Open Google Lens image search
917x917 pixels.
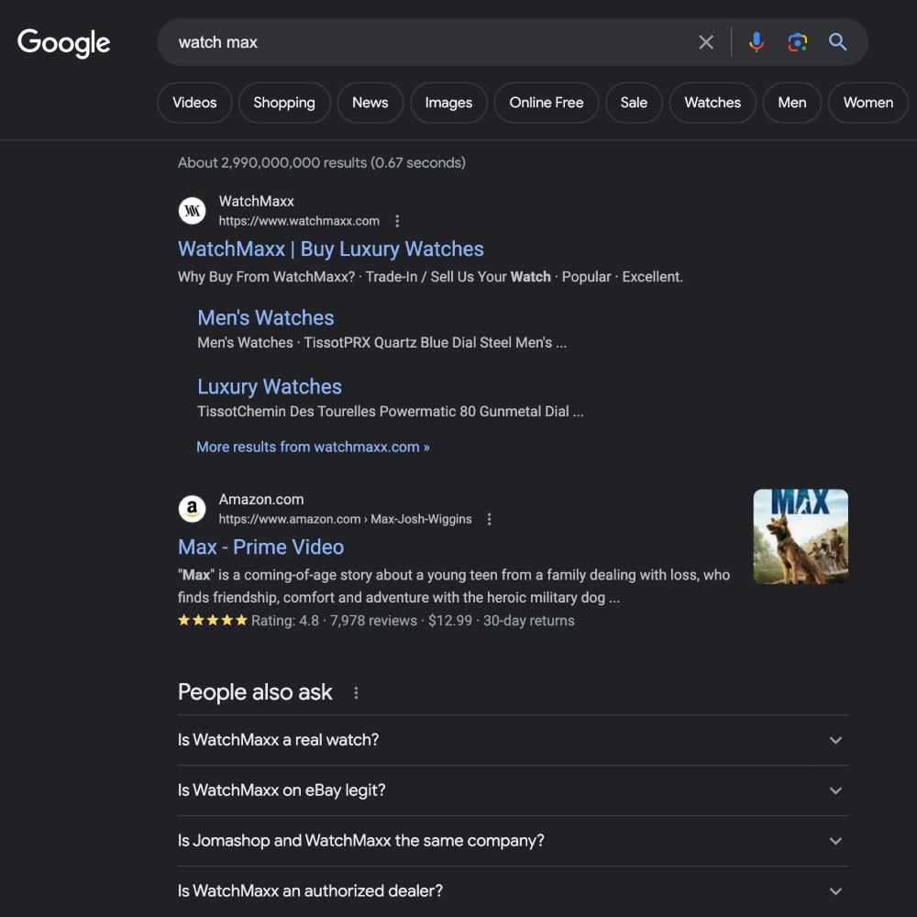point(797,42)
